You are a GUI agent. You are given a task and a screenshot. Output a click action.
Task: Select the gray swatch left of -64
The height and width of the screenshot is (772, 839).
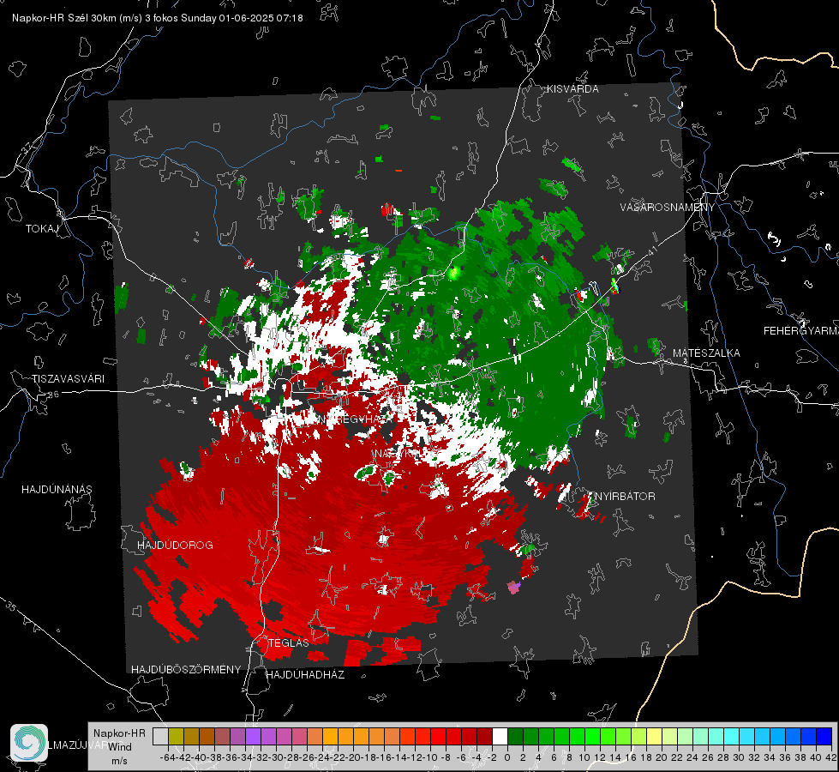click(160, 737)
